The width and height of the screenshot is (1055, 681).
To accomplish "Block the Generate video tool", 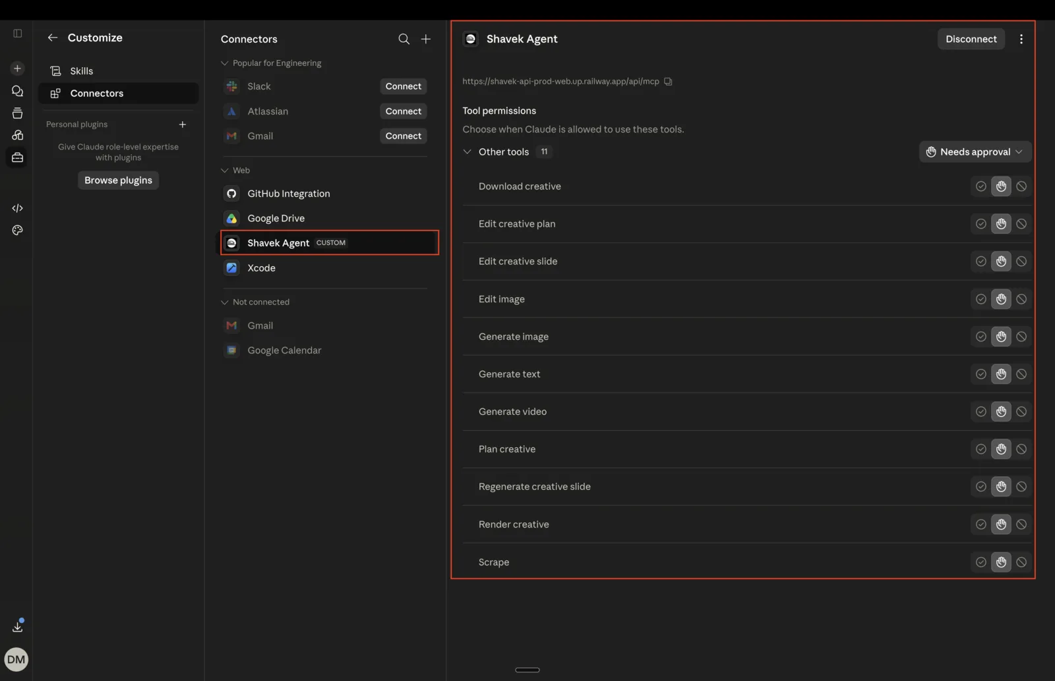I will point(1021,412).
